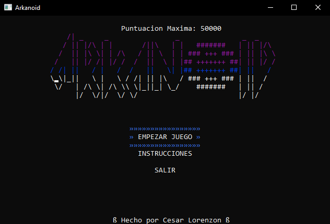Close the Arkanoid window
Viewport: 330px width, 224px height.
tap(318, 8)
